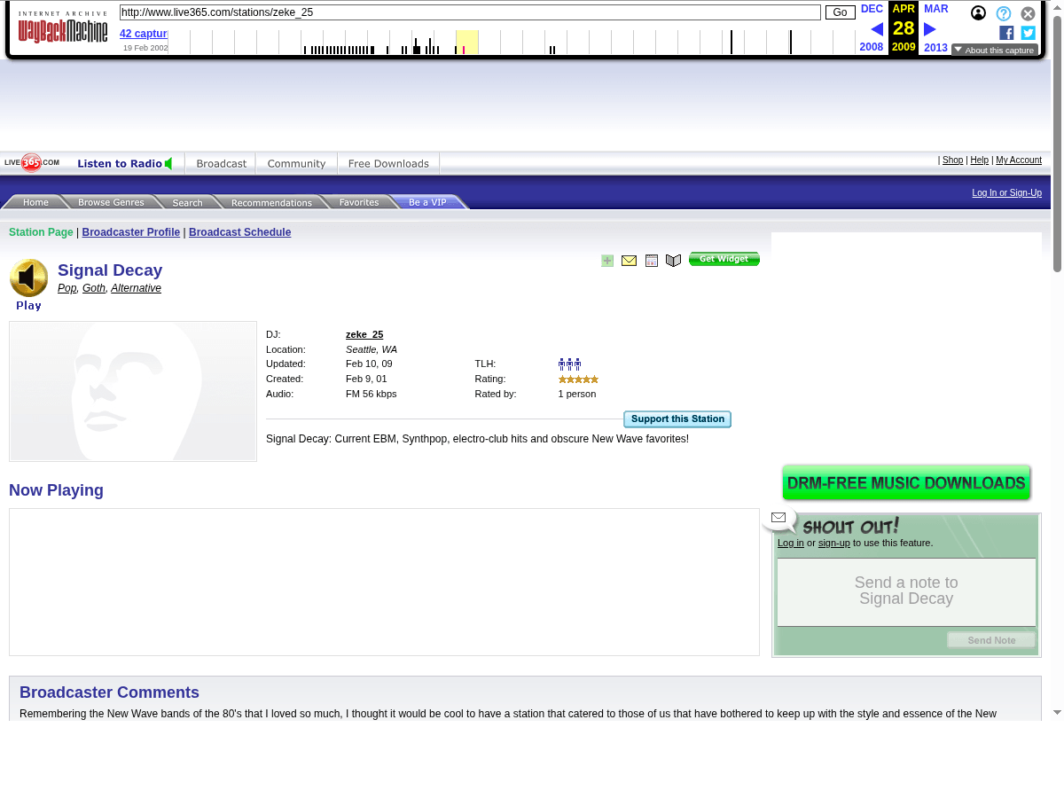Open the Wayback Machine user account icon

(x=978, y=13)
